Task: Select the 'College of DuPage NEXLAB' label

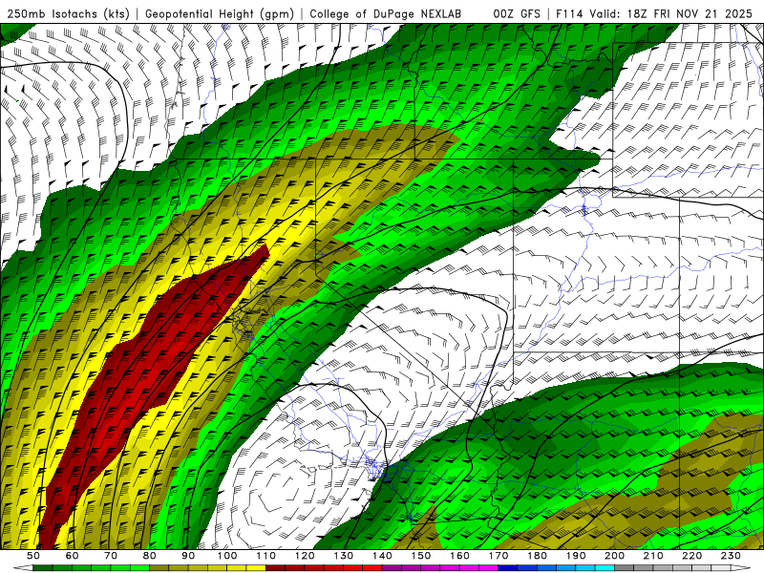Action: click(386, 13)
